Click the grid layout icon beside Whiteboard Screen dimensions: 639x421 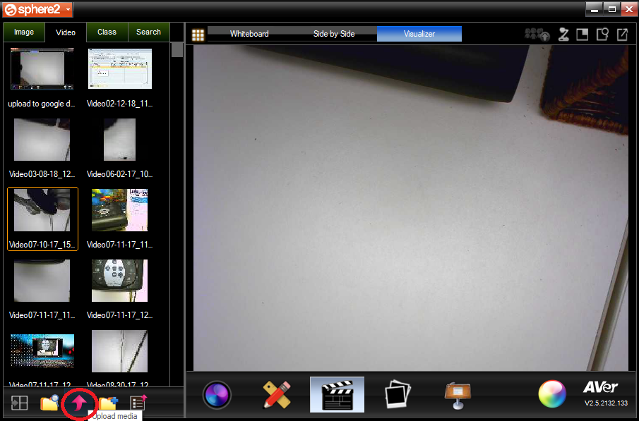[198, 35]
